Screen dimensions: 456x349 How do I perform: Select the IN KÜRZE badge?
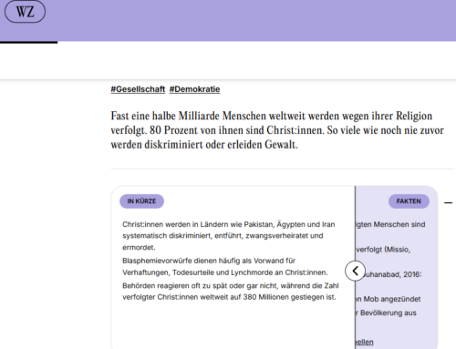point(141,201)
